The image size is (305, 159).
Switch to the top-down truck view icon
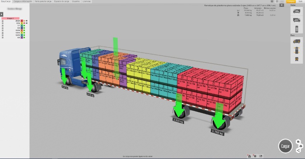(297, 29)
